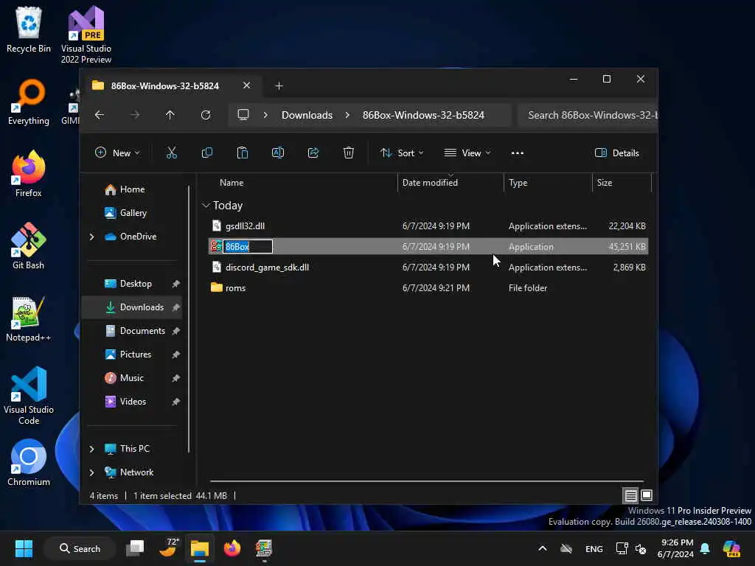Click File Explorer icon in taskbar
This screenshot has width=755, height=566.
pyautogui.click(x=199, y=548)
